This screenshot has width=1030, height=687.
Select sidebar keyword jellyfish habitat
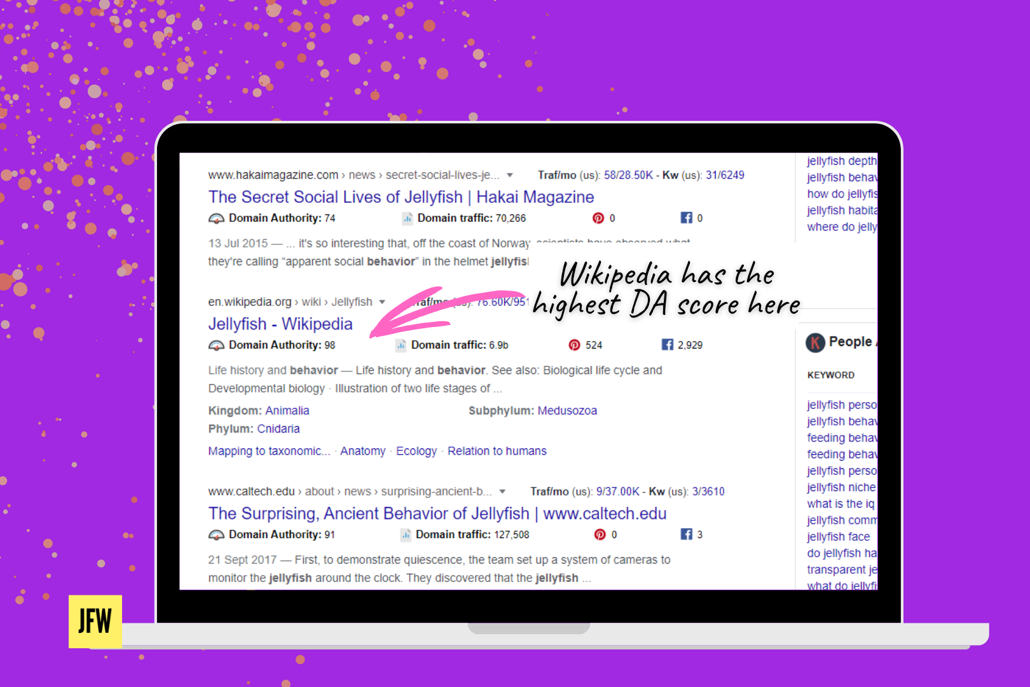(842, 211)
